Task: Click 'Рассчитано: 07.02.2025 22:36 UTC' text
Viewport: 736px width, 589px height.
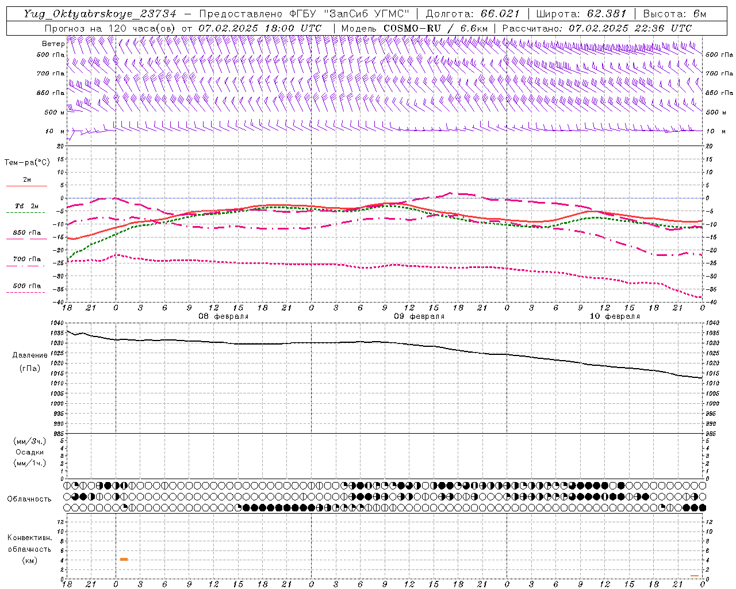Action: pos(597,28)
